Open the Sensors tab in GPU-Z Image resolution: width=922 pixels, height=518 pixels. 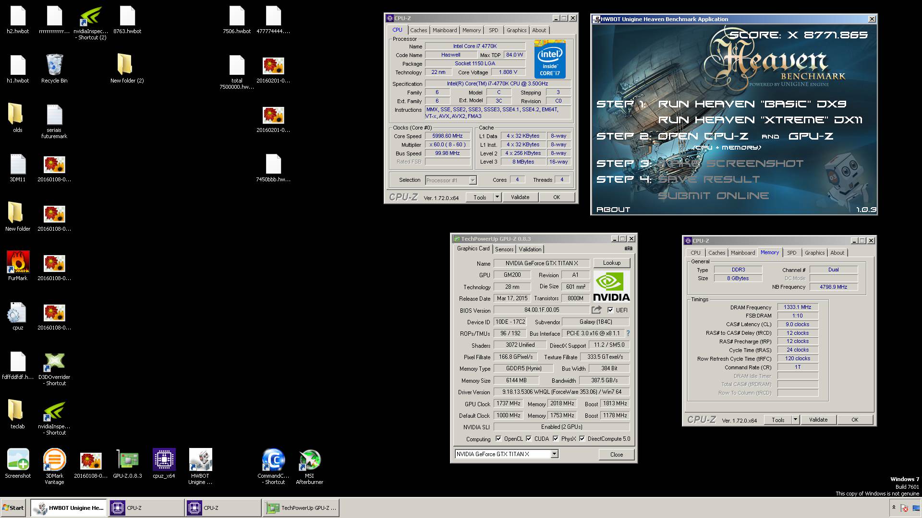click(x=504, y=249)
